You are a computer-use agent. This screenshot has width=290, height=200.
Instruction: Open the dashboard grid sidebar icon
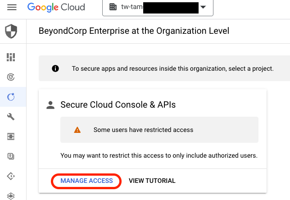tap(11, 57)
